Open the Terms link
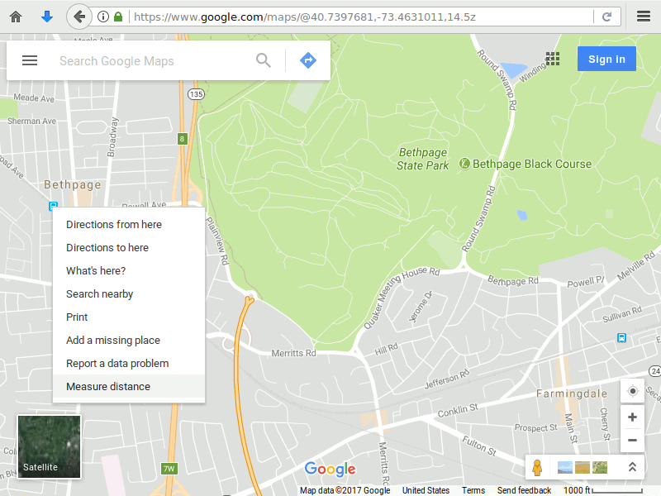This screenshot has height=496, width=661. click(473, 490)
